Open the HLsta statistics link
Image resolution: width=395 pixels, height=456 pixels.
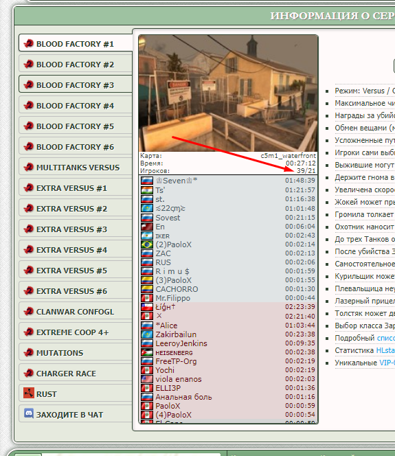coord(385,350)
